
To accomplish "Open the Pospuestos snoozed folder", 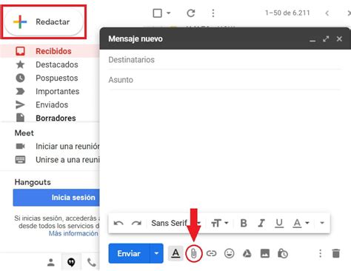I will [57, 78].
